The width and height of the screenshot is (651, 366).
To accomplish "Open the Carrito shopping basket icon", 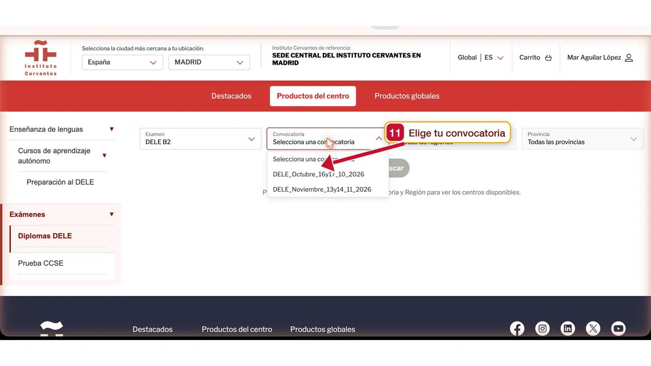I will coord(548,57).
